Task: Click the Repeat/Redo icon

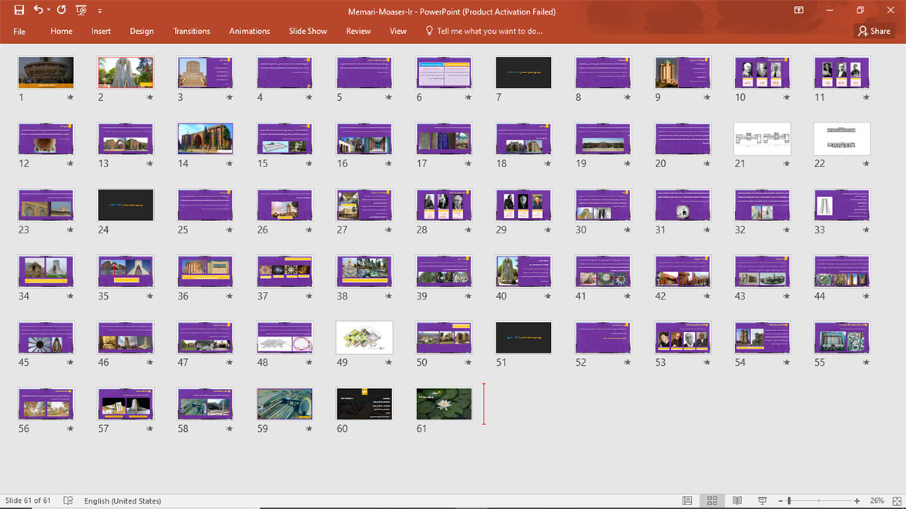Action: point(62,11)
